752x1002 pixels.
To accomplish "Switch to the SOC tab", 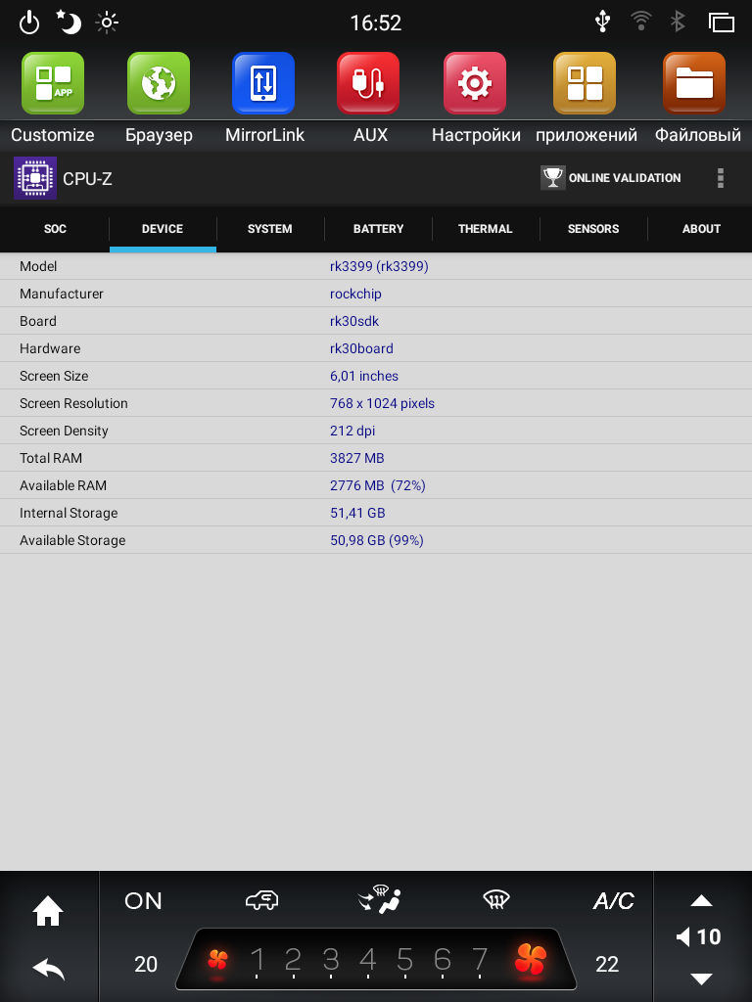I will 55,229.
